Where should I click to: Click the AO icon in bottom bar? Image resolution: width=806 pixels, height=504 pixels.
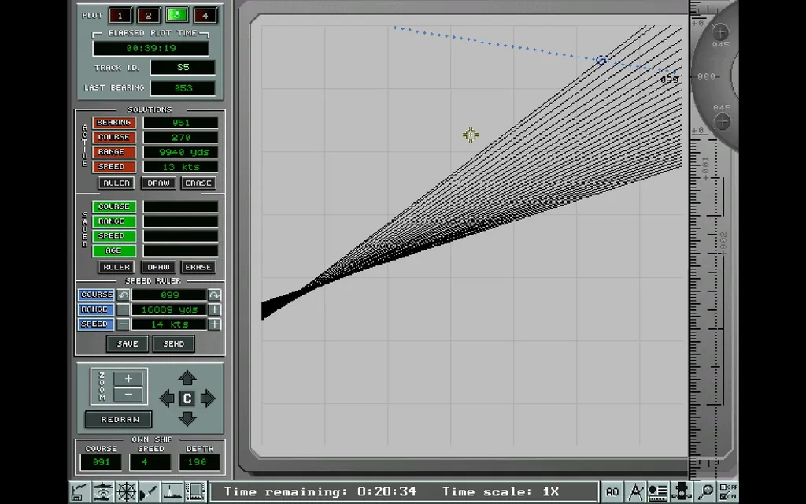point(612,492)
